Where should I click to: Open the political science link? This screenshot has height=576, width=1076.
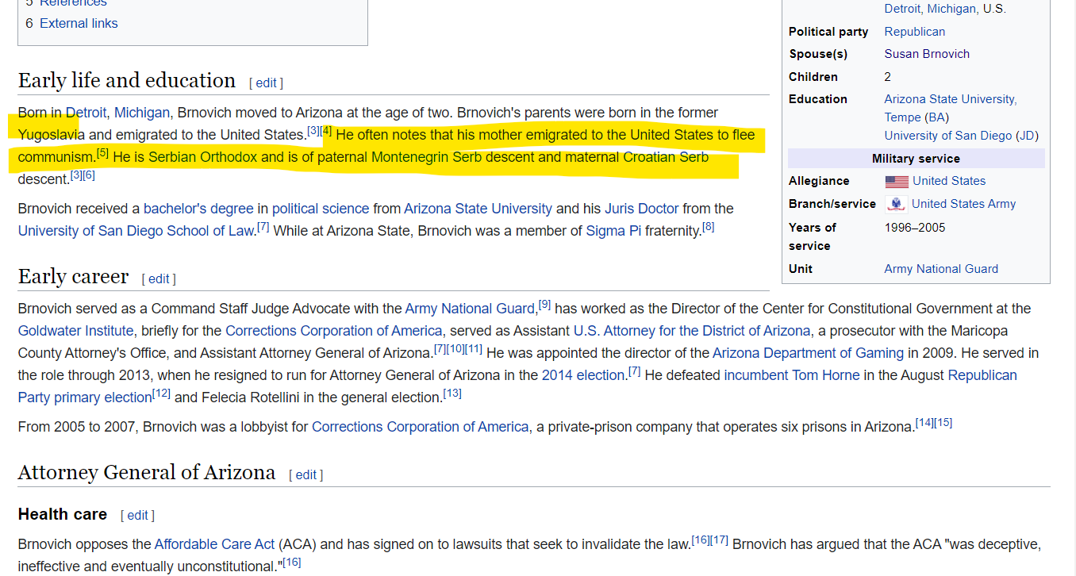click(x=321, y=209)
